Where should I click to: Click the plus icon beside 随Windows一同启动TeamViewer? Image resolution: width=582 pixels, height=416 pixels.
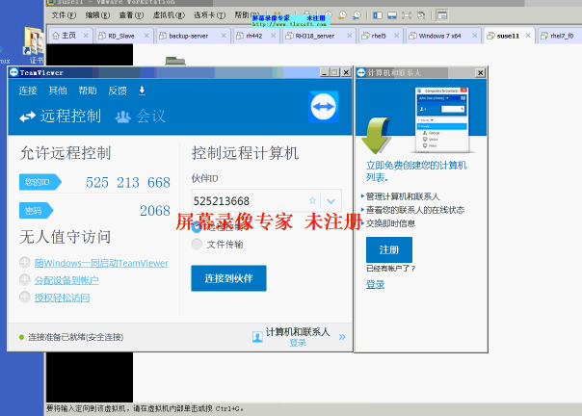(x=25, y=263)
